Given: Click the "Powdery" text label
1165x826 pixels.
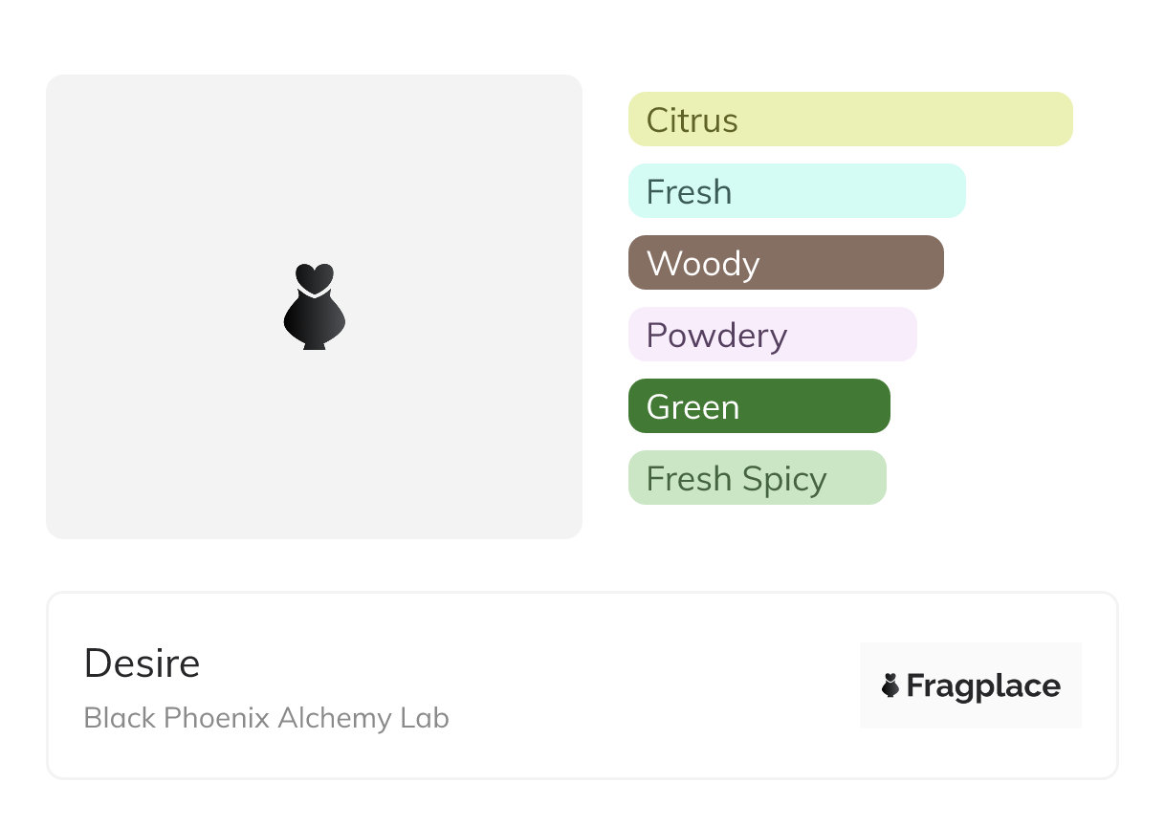Looking at the screenshot, I should (716, 336).
